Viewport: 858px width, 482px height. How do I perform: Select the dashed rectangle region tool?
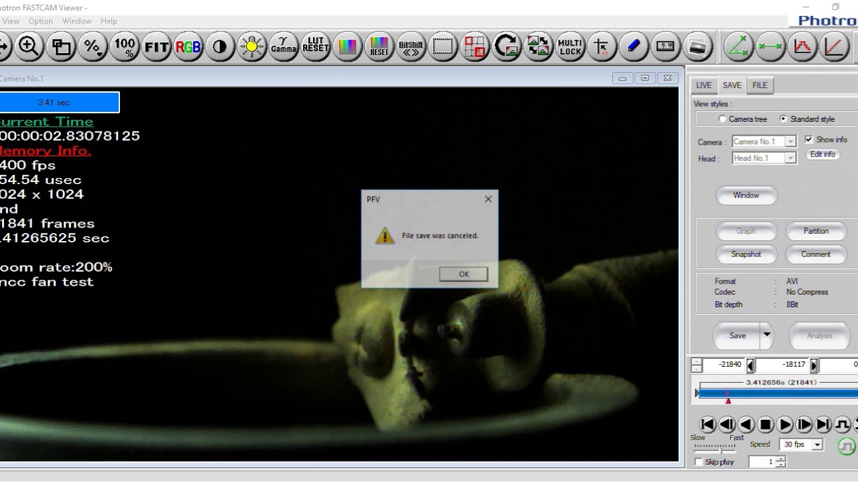click(x=443, y=46)
